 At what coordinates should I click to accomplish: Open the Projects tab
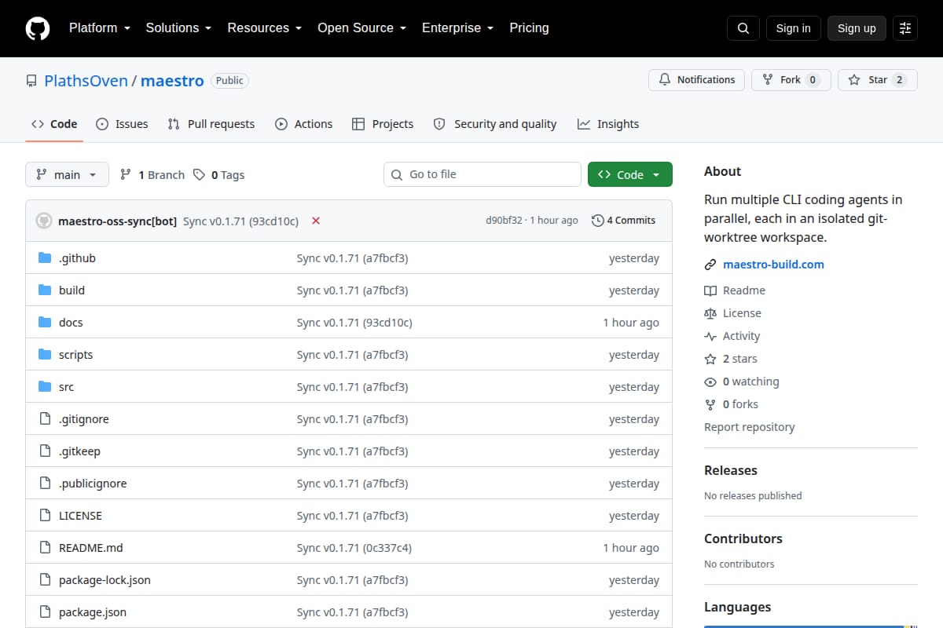point(383,124)
